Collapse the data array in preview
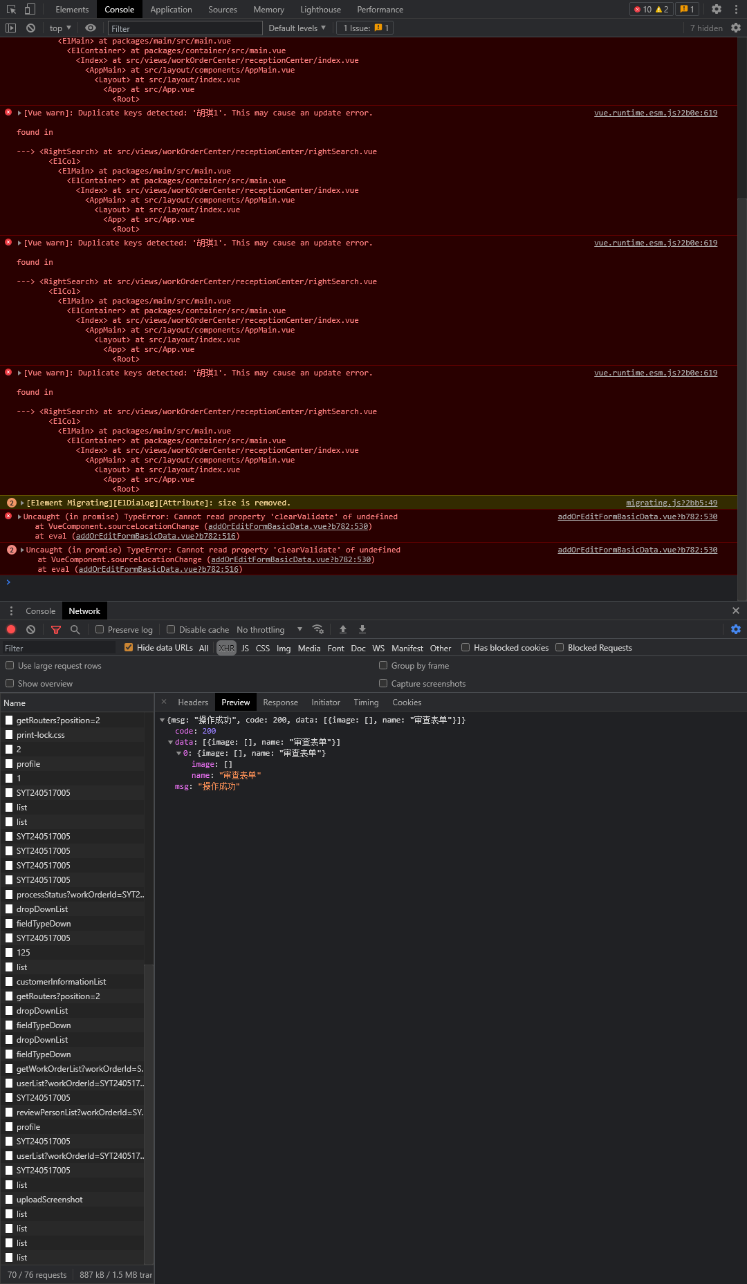Viewport: 747px width, 1284px height. tap(171, 743)
